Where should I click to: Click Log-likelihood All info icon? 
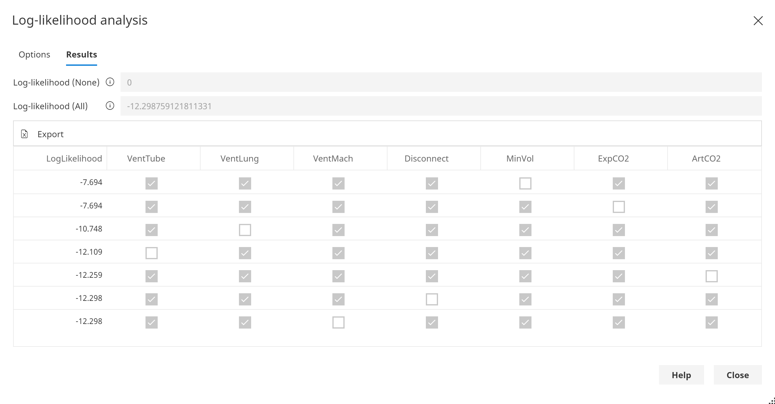pyautogui.click(x=110, y=106)
